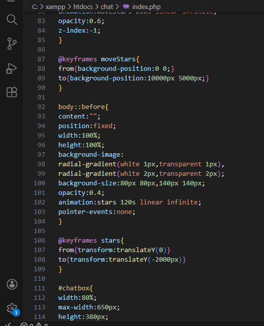The width and height of the screenshot is (264, 326).
Task: Select the index.php breadcrumb item
Action: [x=146, y=7]
